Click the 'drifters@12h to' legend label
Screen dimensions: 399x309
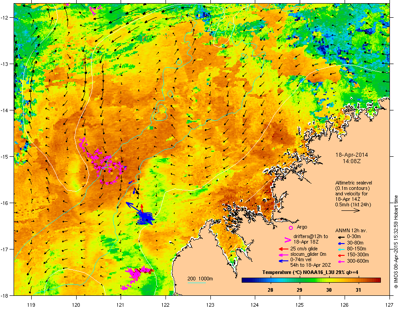311,237
